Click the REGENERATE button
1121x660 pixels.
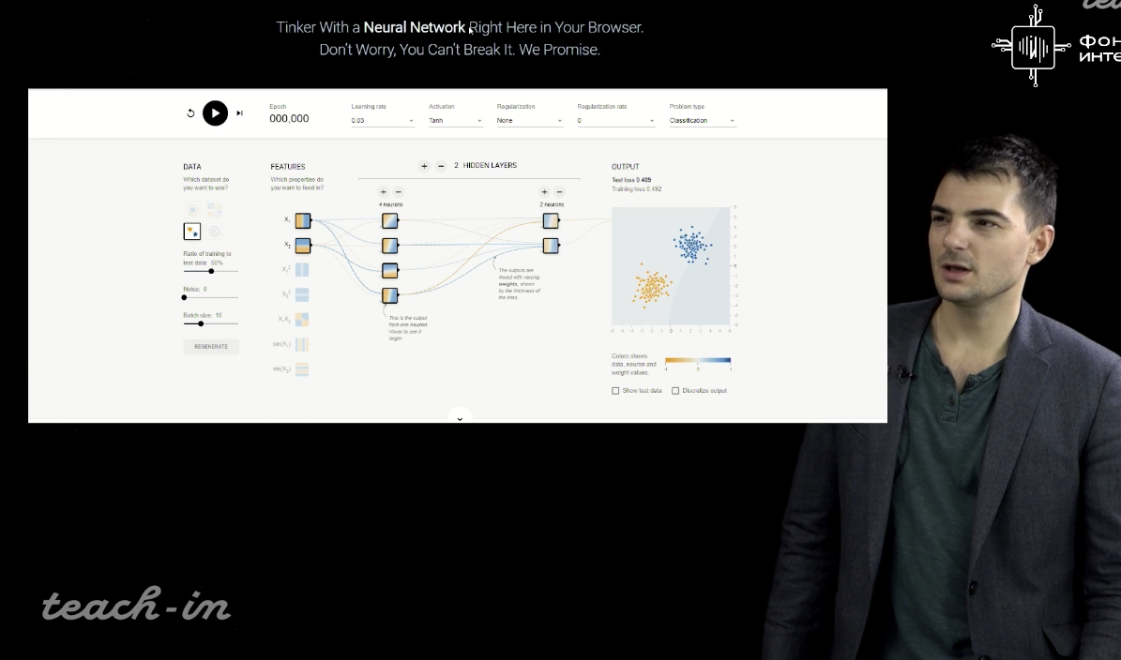[211, 347]
